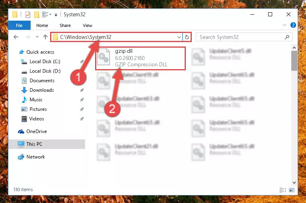Click the pin icon beside Downloads
Screen dimensions: 306x203
click(x=82, y=91)
